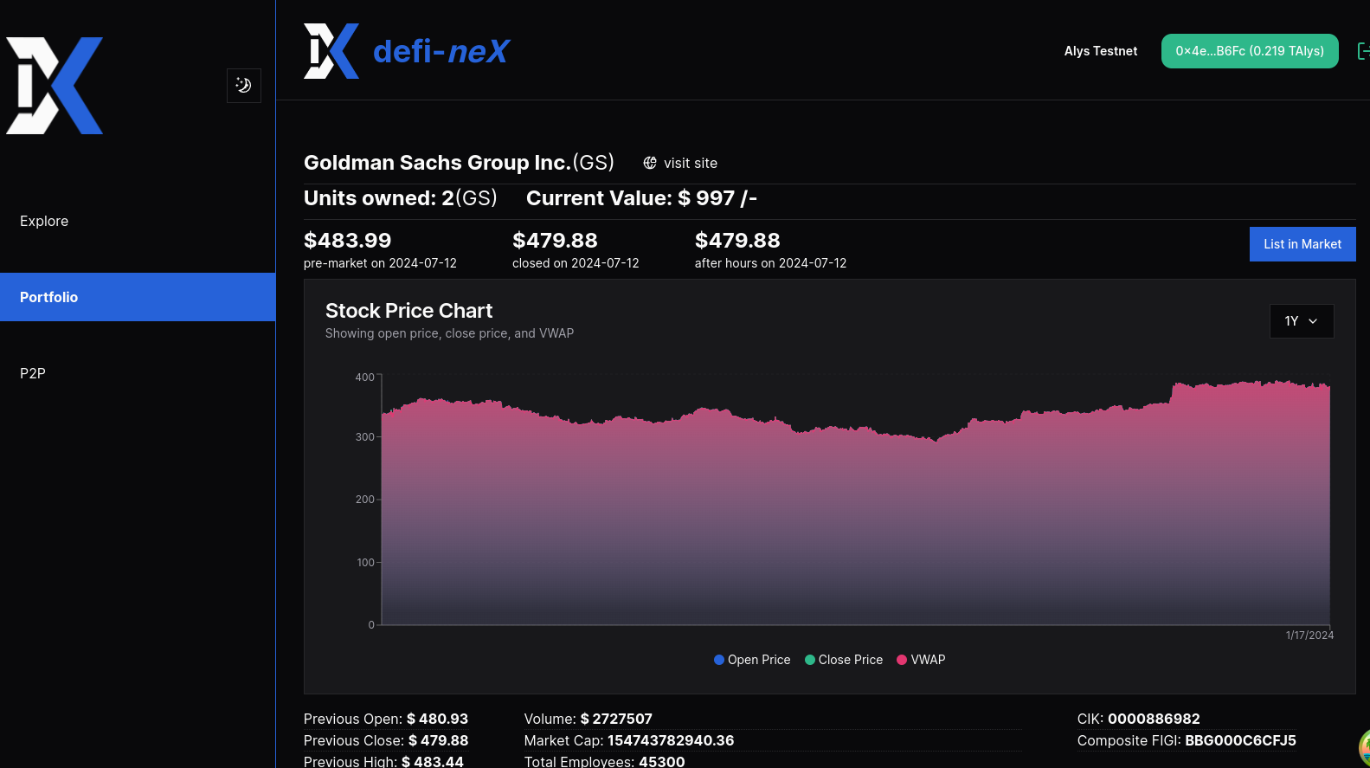
Task: Click chart subtitle about VWAP
Action: 449,333
